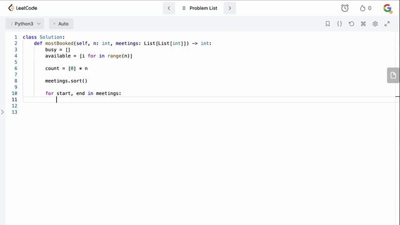Click the mostBooked method name
The image size is (400, 225).
59,43
